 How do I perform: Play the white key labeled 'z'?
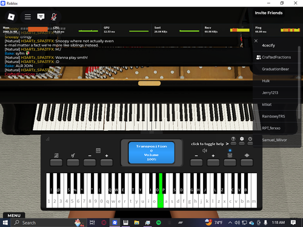(x=219, y=201)
